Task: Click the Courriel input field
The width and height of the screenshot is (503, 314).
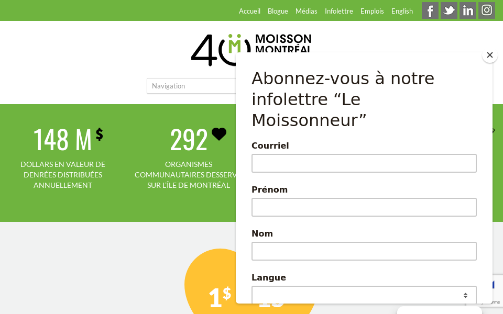Action: point(364,163)
